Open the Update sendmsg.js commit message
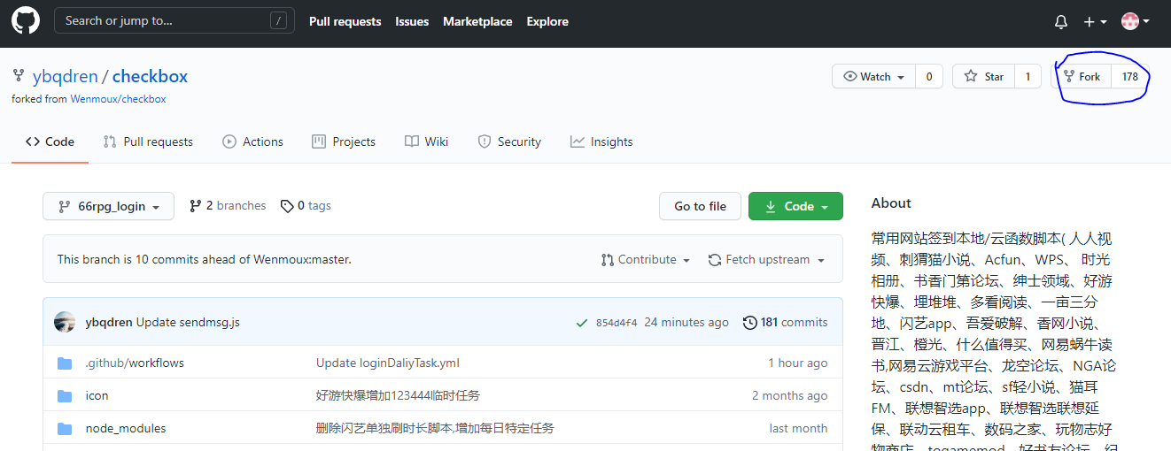 tap(188, 322)
